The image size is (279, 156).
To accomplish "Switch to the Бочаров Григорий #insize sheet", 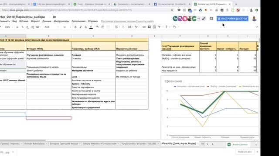I will [x=64, y=143].
